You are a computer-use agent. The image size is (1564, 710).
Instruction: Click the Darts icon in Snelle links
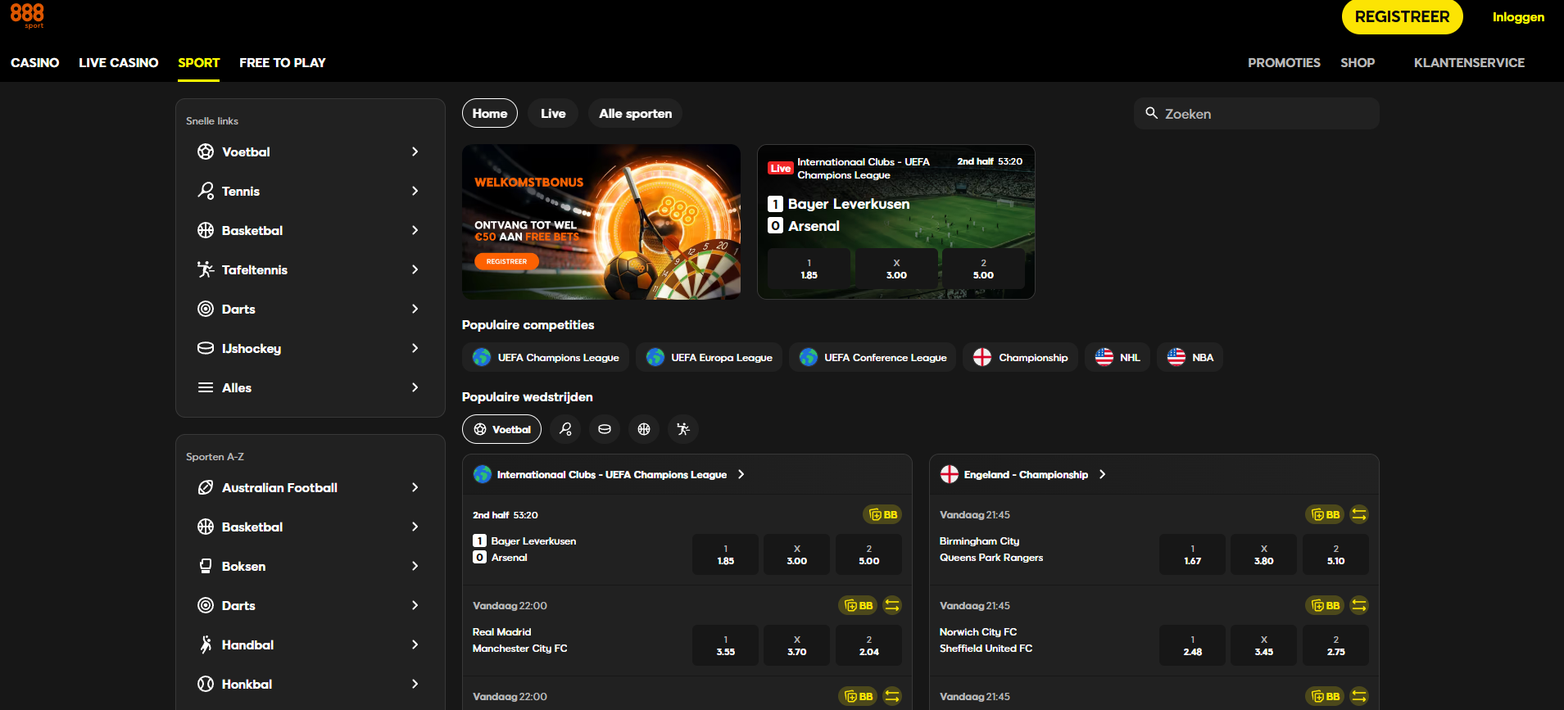point(206,309)
